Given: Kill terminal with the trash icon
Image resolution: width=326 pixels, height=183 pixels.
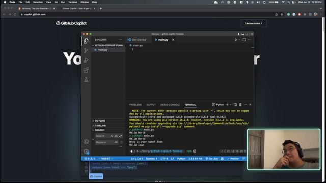Looking at the screenshot, I should (240, 105).
